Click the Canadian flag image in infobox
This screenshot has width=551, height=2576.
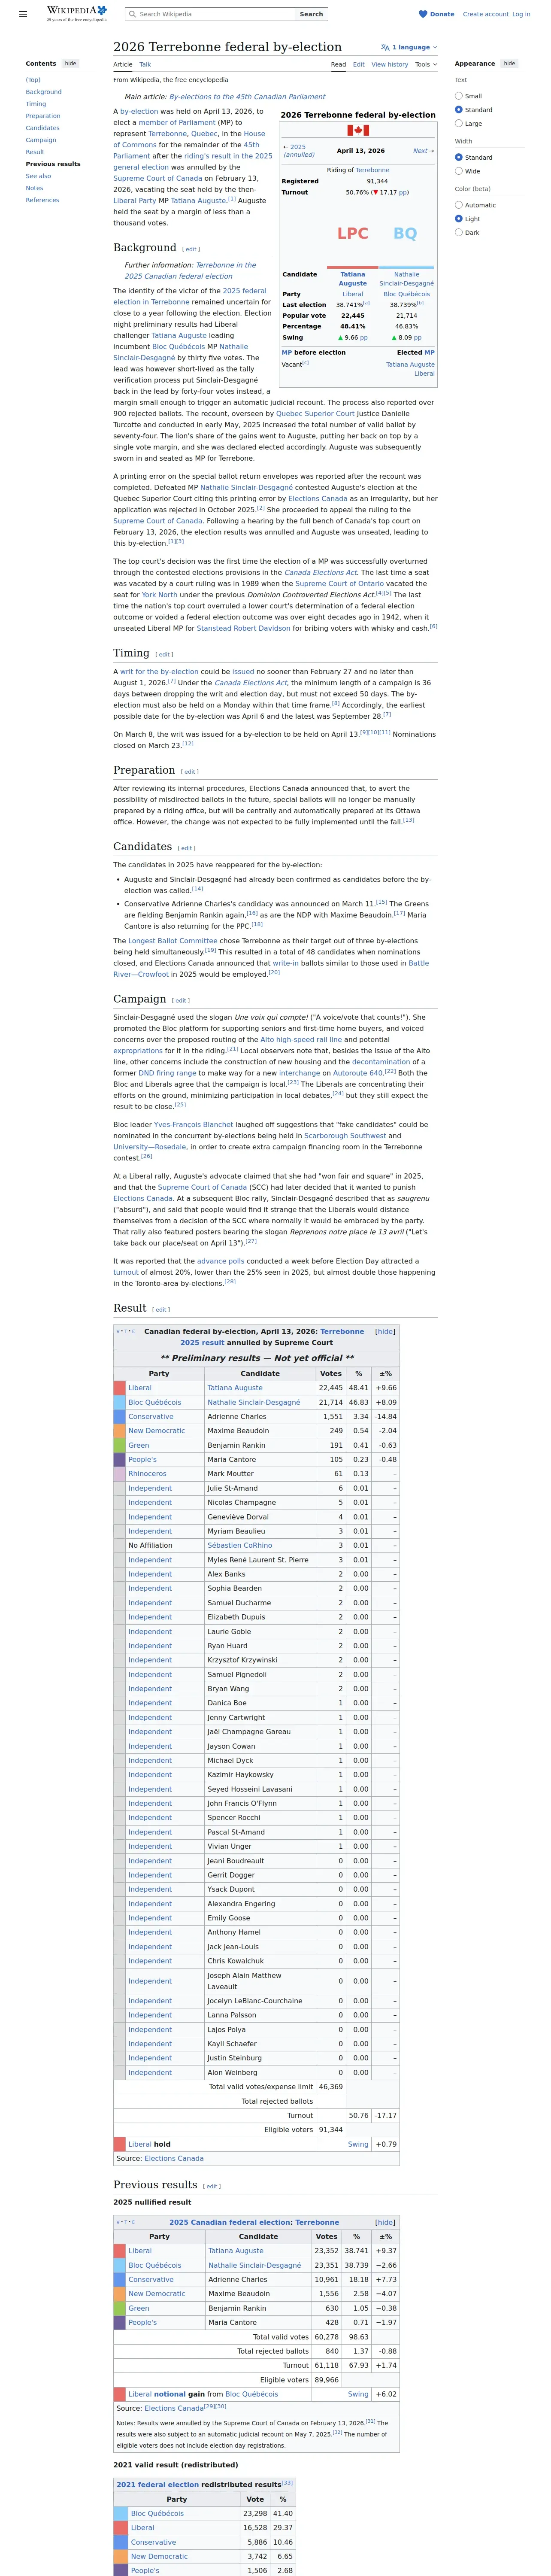357,130
